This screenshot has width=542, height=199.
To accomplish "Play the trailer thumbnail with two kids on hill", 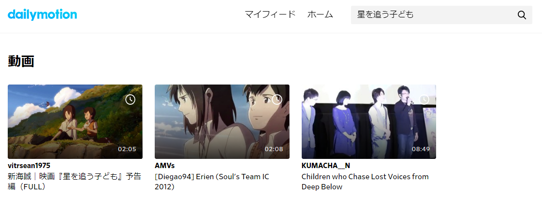I will coord(75,122).
